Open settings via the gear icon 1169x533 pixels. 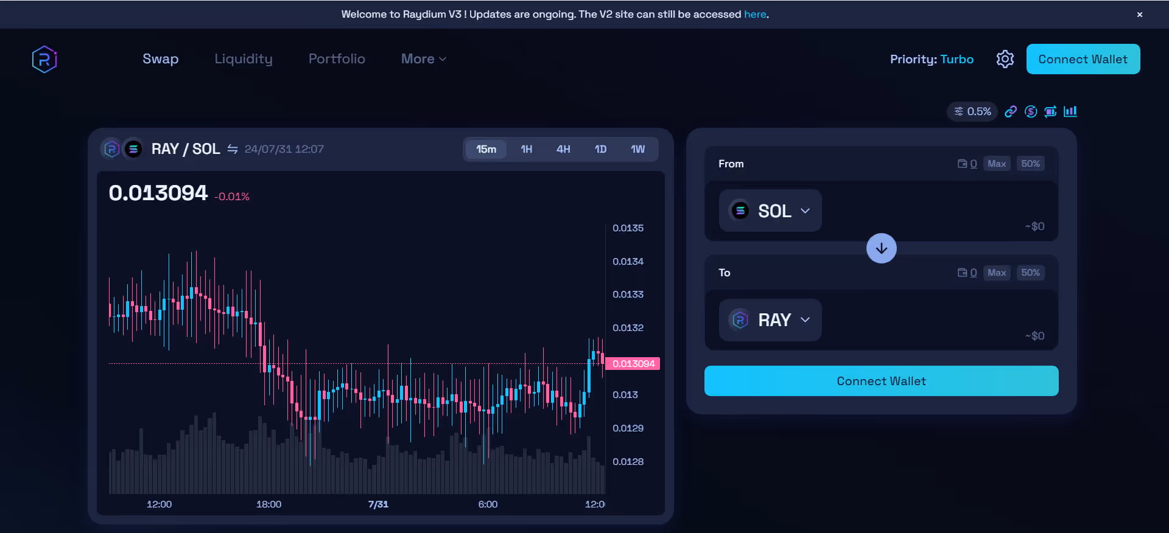tap(1005, 59)
